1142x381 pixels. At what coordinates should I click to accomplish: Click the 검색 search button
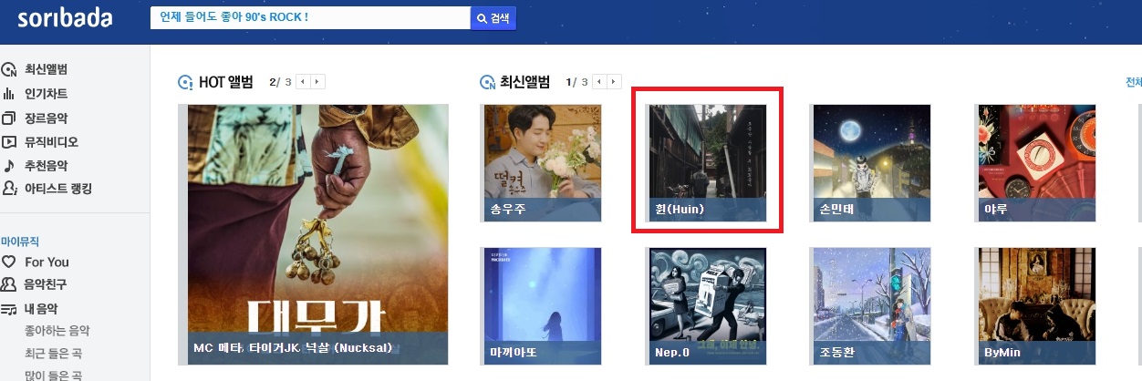(493, 18)
